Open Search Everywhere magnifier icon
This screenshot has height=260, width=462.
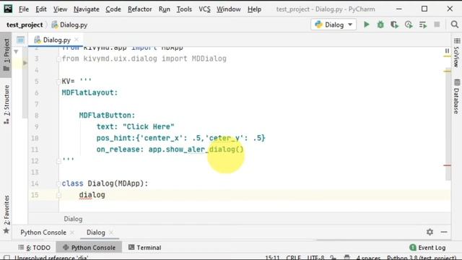455,25
